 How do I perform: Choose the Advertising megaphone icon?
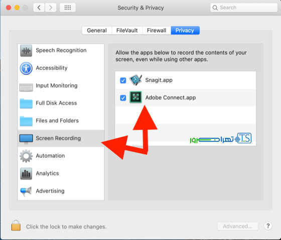pos(26,191)
